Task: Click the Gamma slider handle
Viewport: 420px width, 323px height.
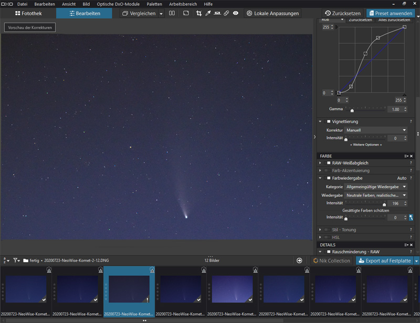Action: [352, 110]
